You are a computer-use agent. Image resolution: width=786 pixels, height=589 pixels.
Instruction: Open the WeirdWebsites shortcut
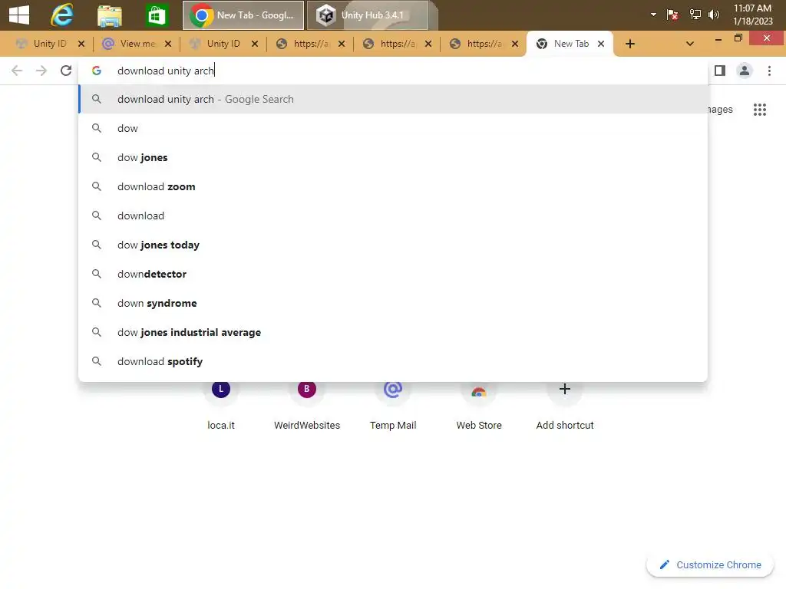[307, 405]
